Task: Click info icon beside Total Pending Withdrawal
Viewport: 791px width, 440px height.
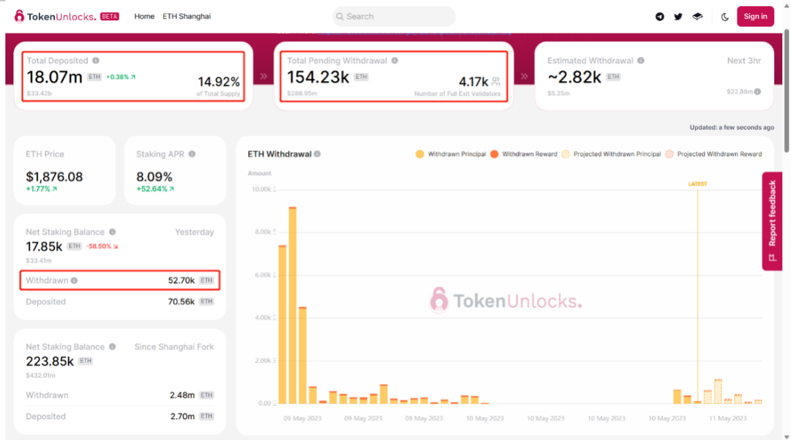Action: pos(395,60)
